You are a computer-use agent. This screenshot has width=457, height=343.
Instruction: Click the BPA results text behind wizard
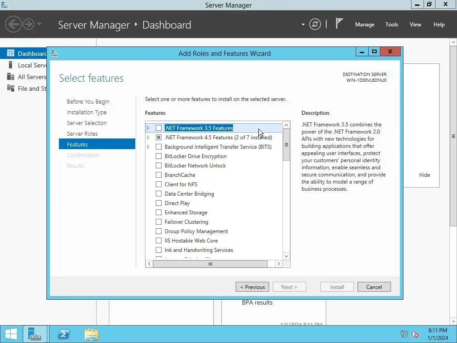coord(257,302)
